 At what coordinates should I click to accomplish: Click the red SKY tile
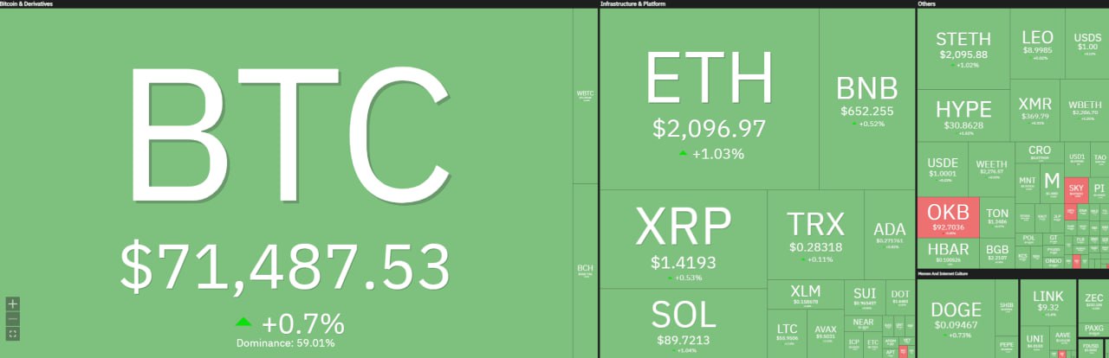(1076, 190)
